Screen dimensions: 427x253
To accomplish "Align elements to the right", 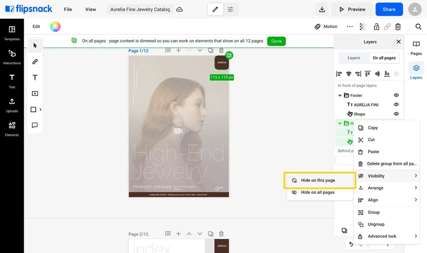I will 358,74.
